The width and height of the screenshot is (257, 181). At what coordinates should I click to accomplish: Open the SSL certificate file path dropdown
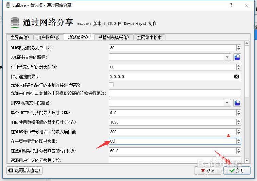click(x=227, y=57)
